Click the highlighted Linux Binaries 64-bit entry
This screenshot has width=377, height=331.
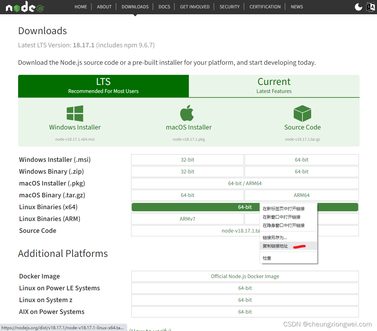pos(195,207)
